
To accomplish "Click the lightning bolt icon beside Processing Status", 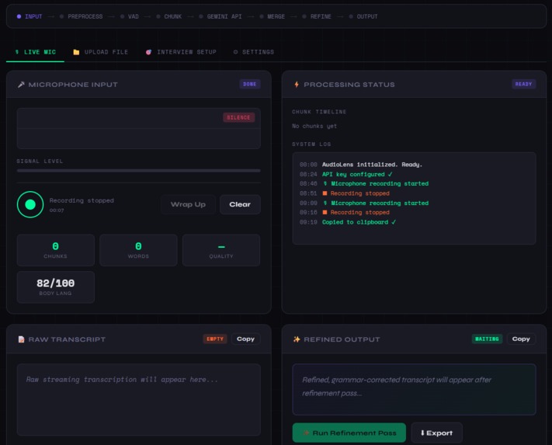I will tap(297, 85).
